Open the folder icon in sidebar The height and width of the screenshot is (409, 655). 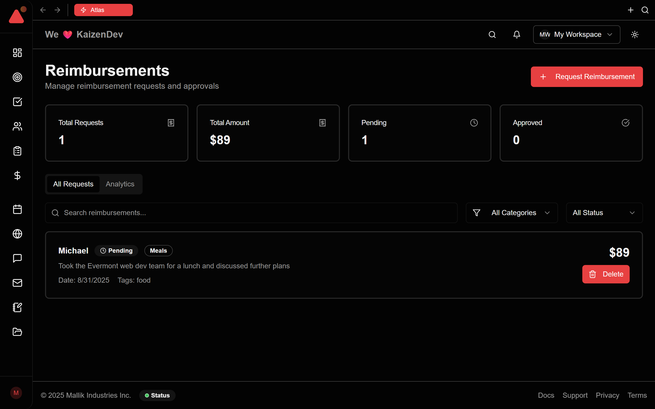pyautogui.click(x=17, y=332)
